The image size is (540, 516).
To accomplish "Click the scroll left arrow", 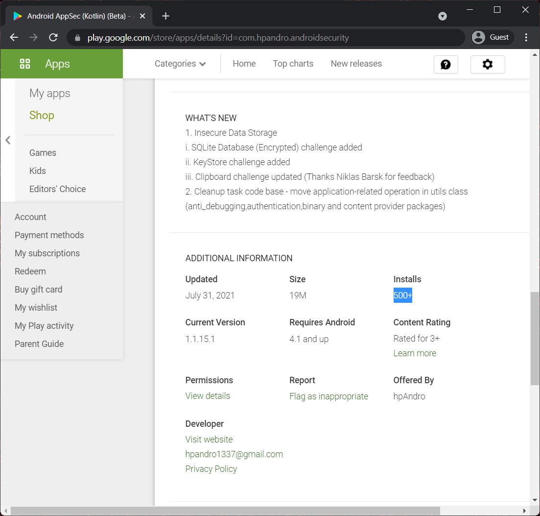I will point(5,511).
